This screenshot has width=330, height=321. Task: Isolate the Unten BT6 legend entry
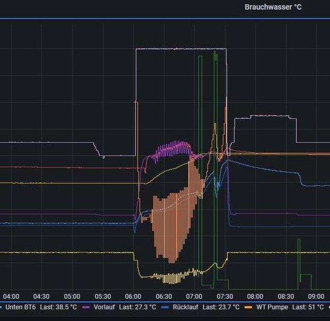pyautogui.click(x=20, y=307)
